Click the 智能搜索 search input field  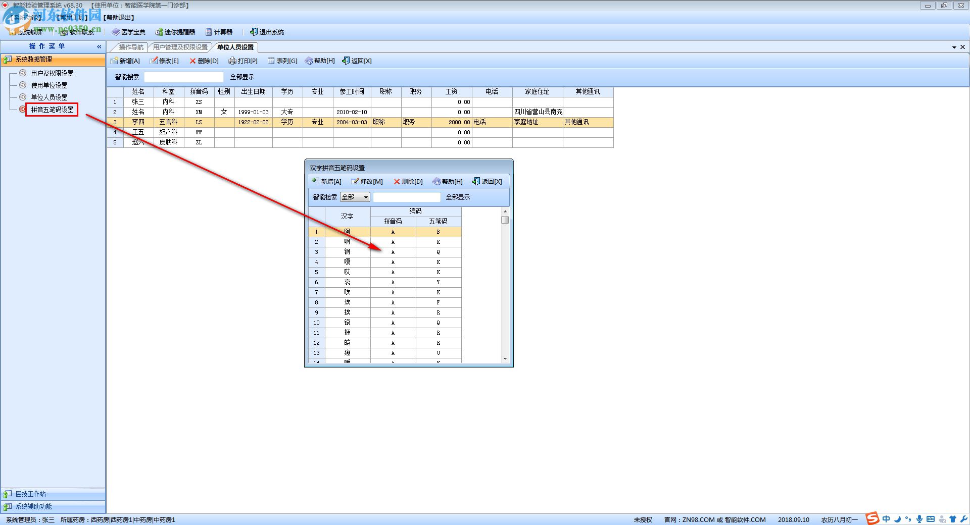[x=184, y=77]
